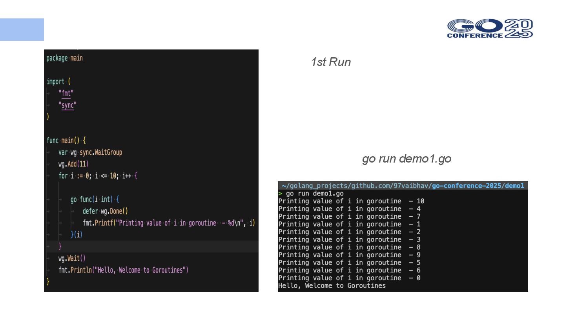The image size is (565, 318).
Task: Click 'func main() {' line
Action: click(66, 141)
